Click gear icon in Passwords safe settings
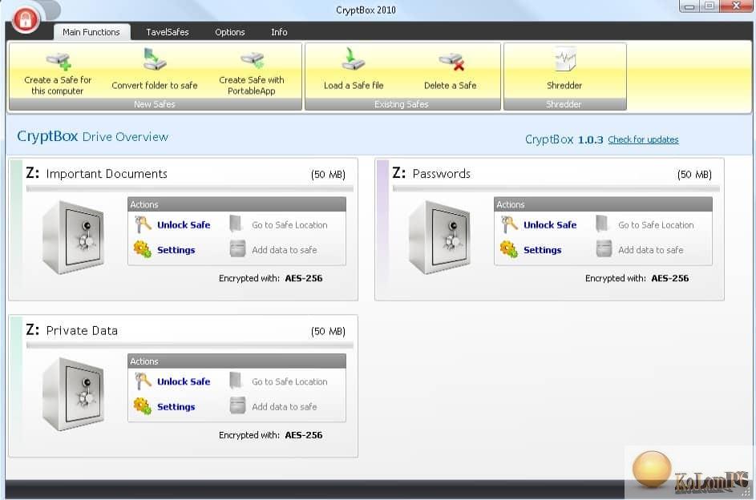 (508, 249)
